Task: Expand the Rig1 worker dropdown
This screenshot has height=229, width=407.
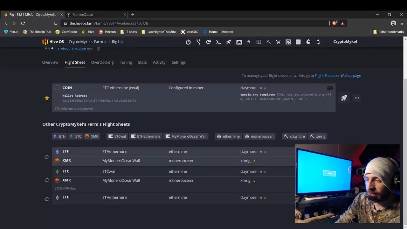Action: pos(117,42)
